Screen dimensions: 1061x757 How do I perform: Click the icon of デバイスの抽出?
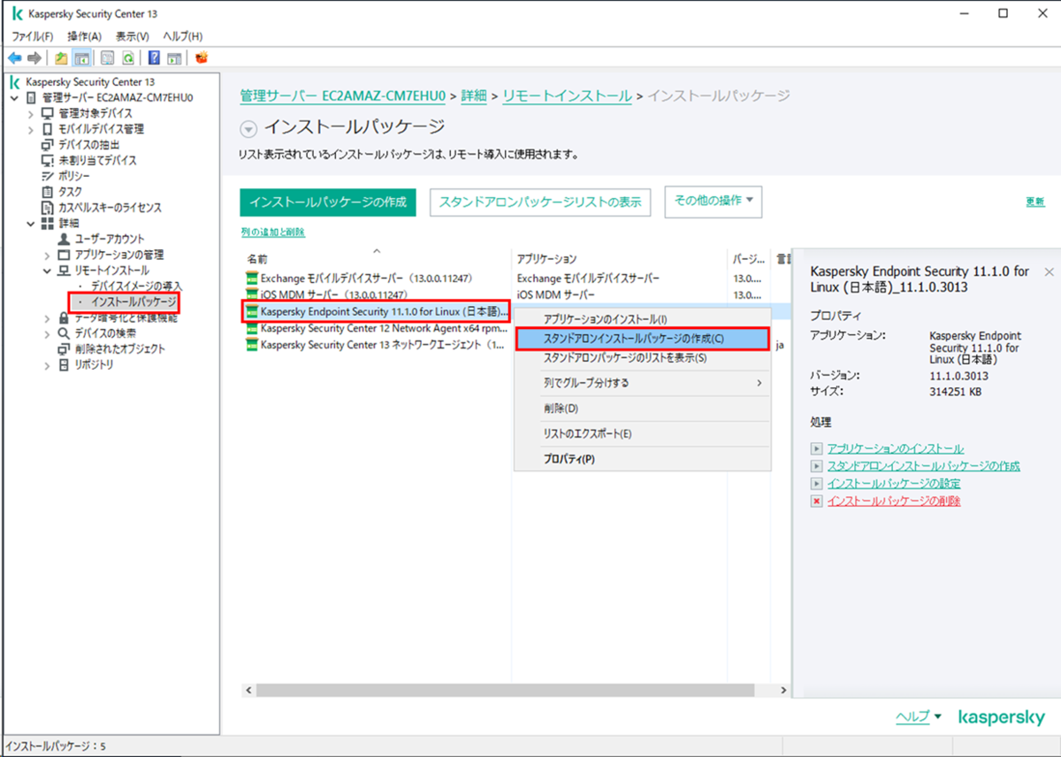48,144
